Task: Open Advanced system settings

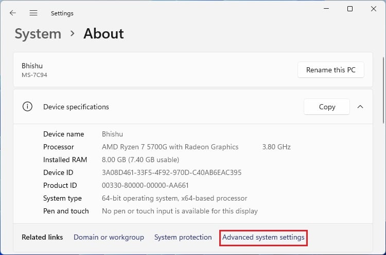Action: click(263, 237)
